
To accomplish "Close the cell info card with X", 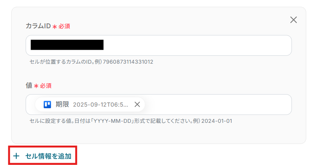I will pyautogui.click(x=293, y=20).
